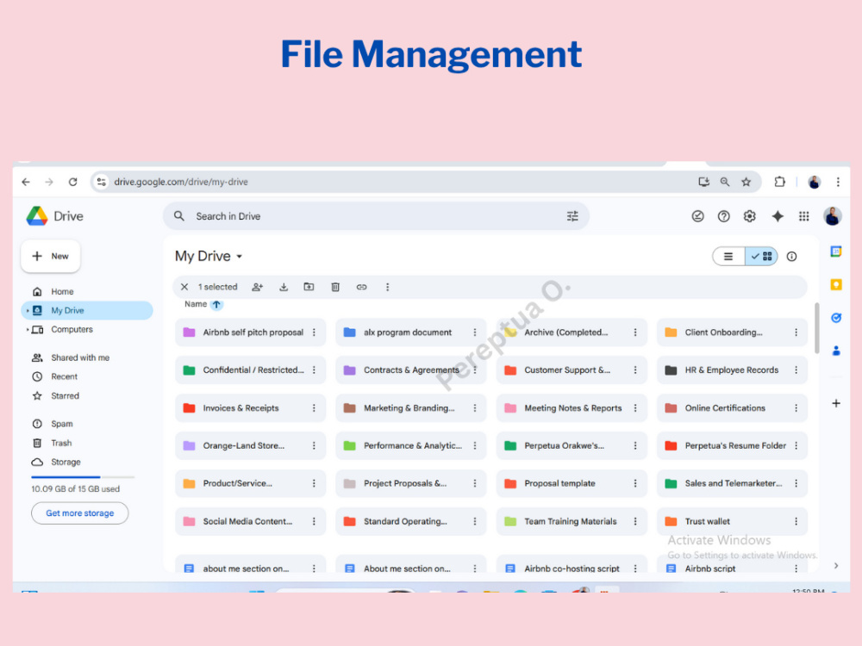Open Google Keep side panel icon
862x646 pixels.
click(x=835, y=284)
